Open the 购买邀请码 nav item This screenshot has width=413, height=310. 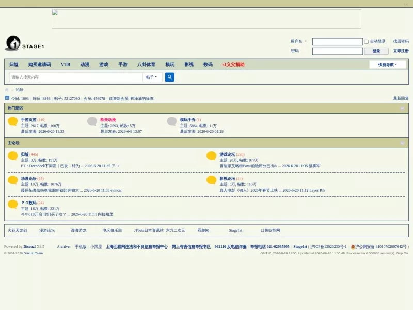pos(40,64)
